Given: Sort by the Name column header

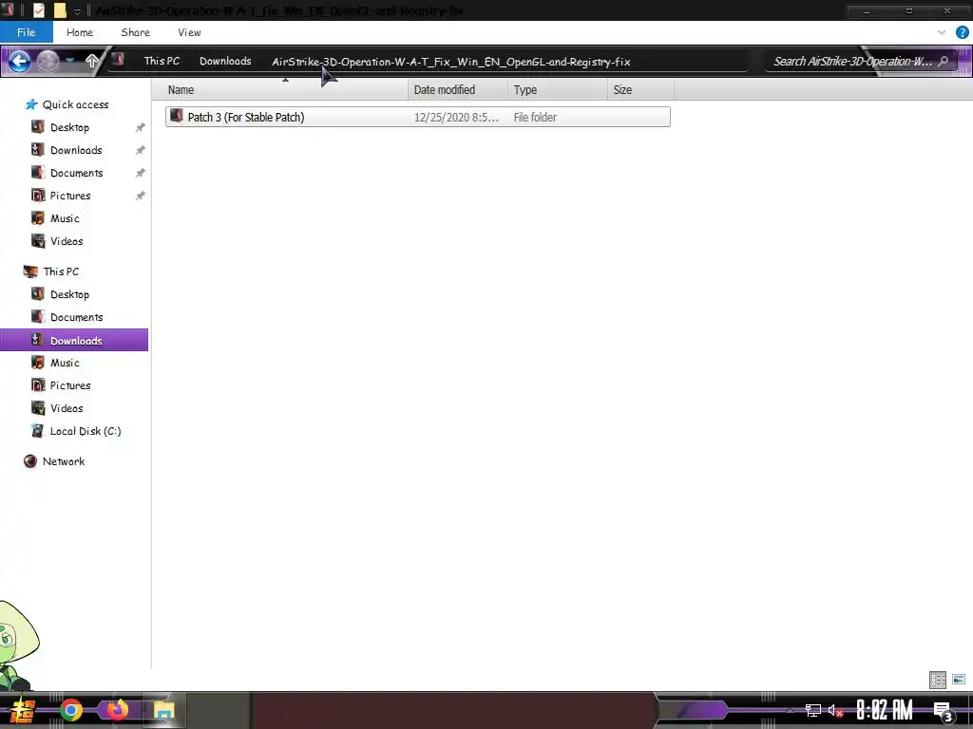Looking at the screenshot, I should click(280, 90).
